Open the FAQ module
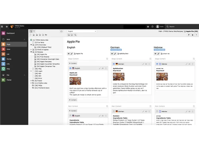 coord(14,69)
